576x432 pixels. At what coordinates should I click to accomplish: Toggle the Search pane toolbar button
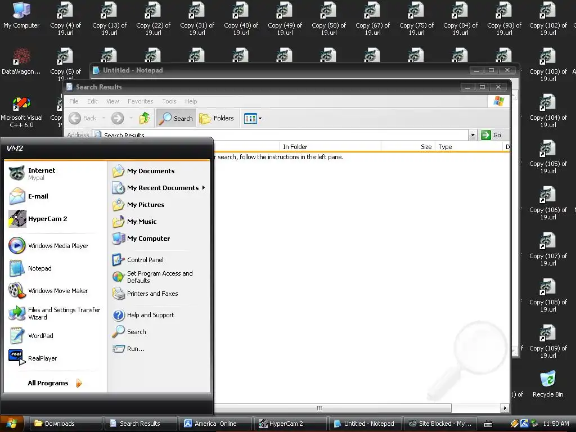coord(176,118)
